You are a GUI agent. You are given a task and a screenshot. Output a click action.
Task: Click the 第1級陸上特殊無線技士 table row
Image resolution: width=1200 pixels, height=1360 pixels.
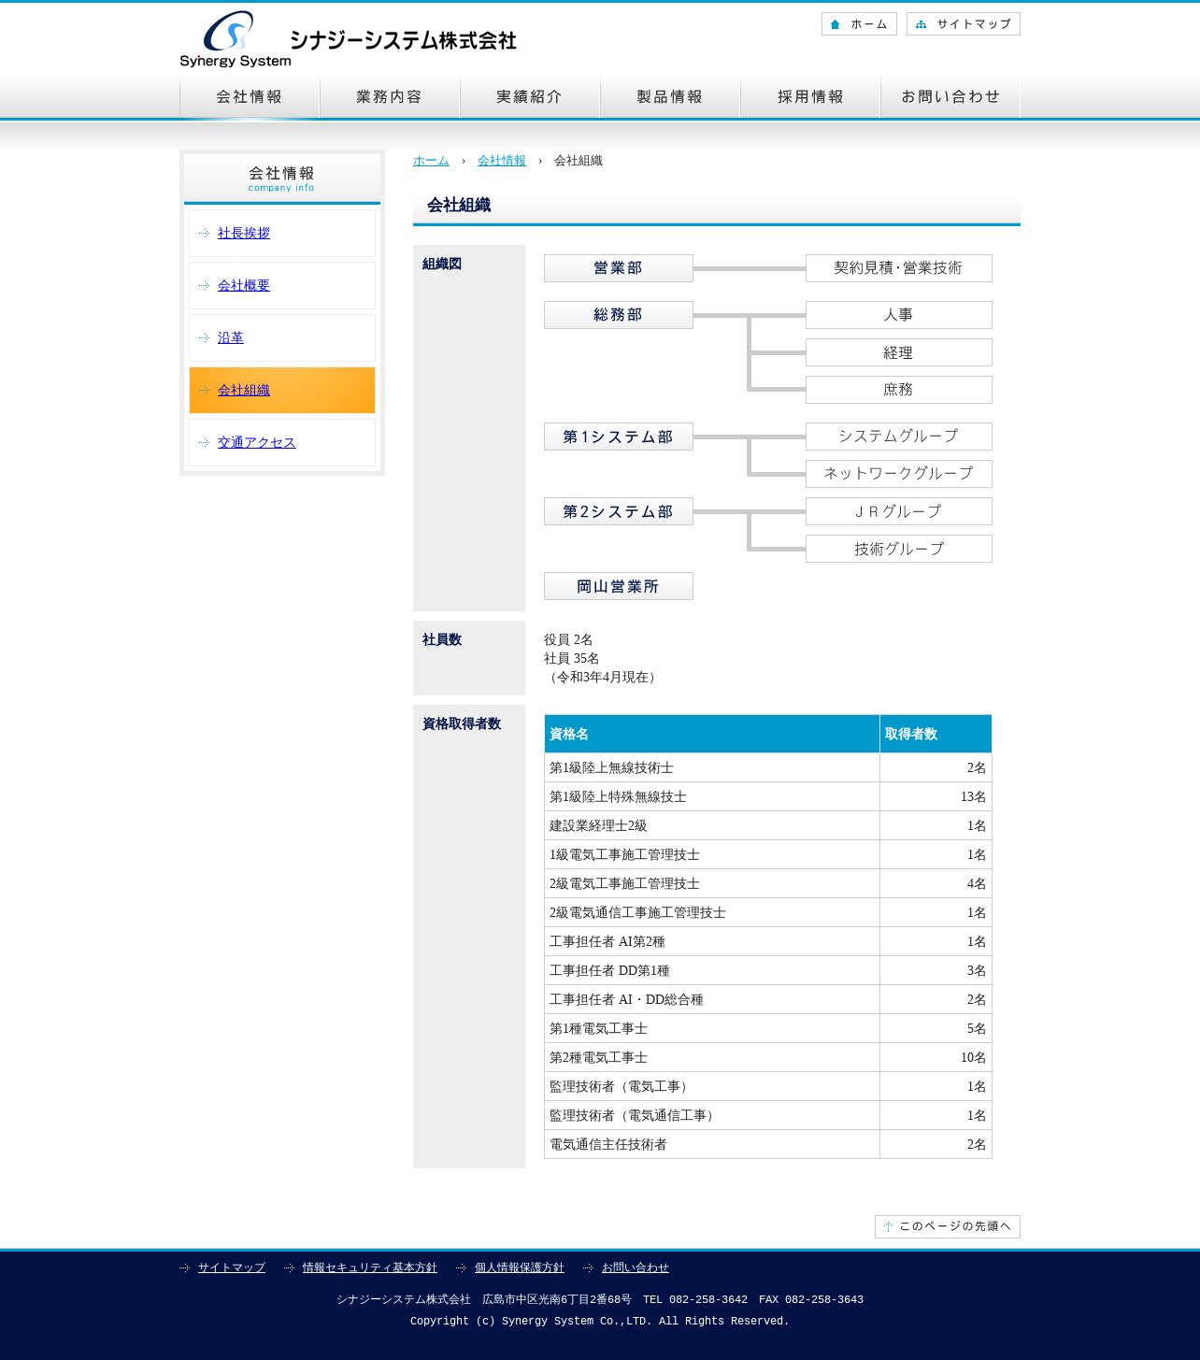768,796
